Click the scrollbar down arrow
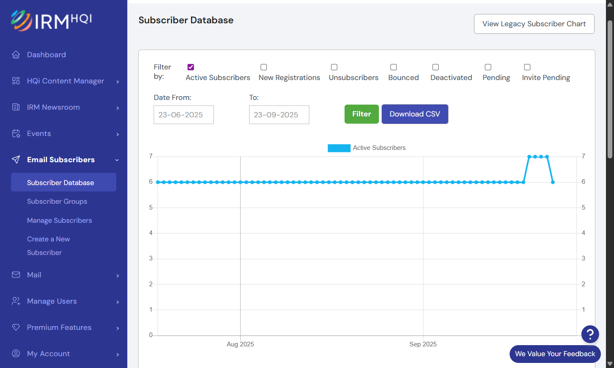Image resolution: width=614 pixels, height=368 pixels. coord(610,364)
